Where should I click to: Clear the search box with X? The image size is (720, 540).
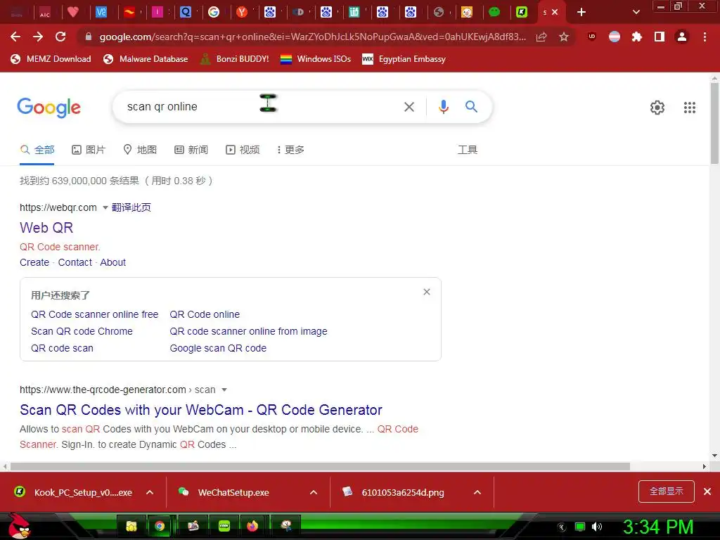tap(409, 107)
